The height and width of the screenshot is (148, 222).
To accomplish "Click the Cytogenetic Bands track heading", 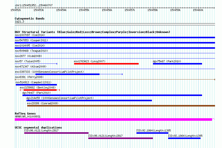I will pyautogui.click(x=30, y=18).
